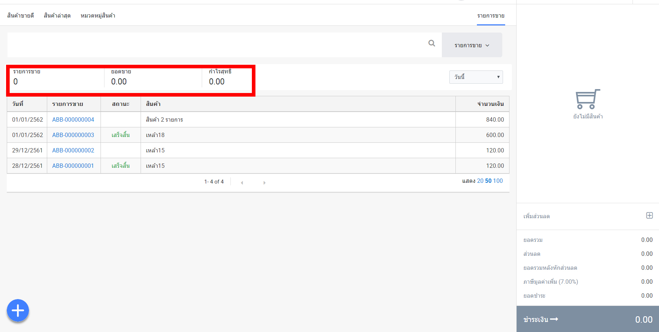Screen dimensions: 659x332
Task: Click the search magnifier icon
Action: (x=432, y=43)
